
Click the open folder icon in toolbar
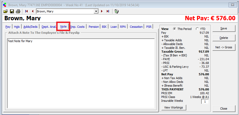[6, 11]
